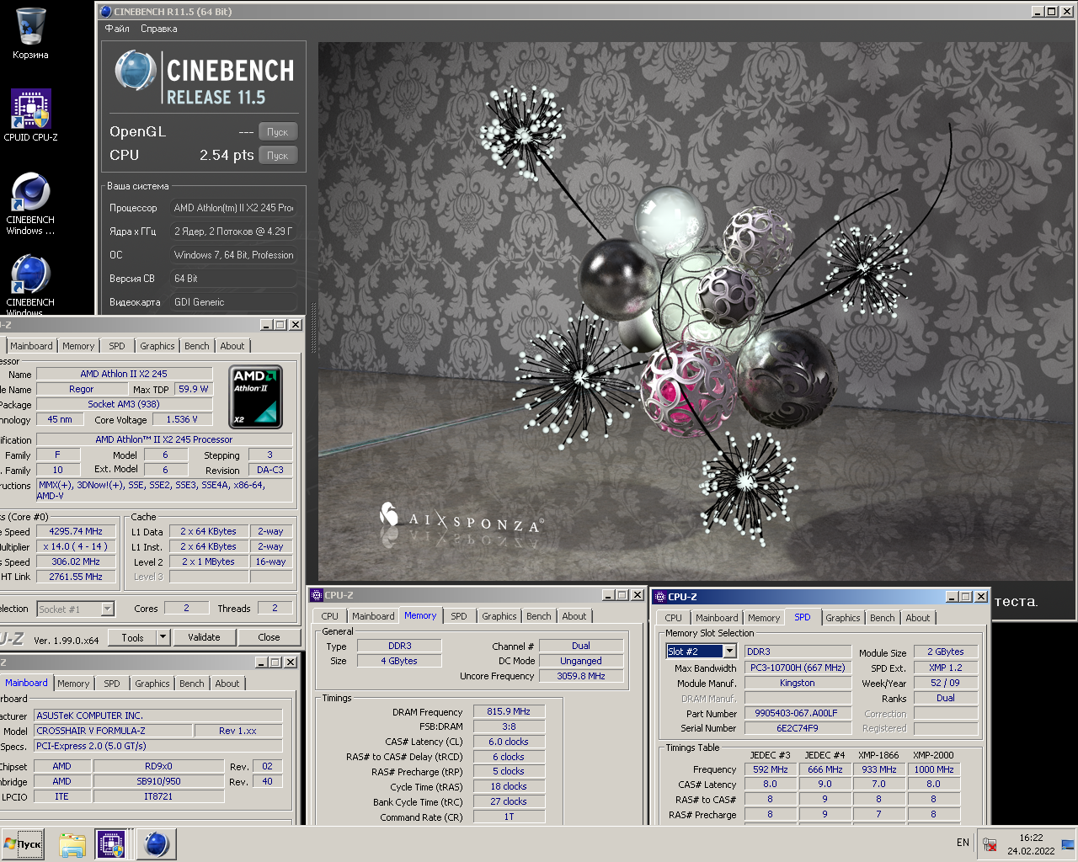The image size is (1078, 862).
Task: Switch to the Cinebench taskbar icon
Action: (x=156, y=844)
